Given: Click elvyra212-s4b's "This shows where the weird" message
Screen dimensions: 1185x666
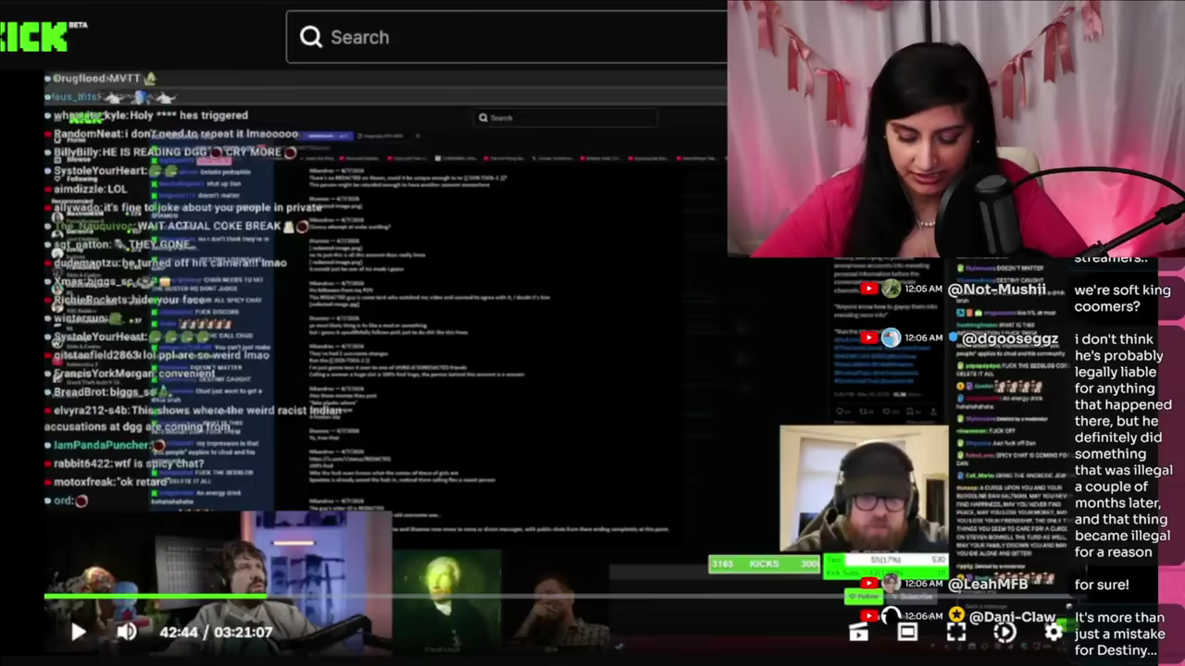Looking at the screenshot, I should [x=194, y=418].
